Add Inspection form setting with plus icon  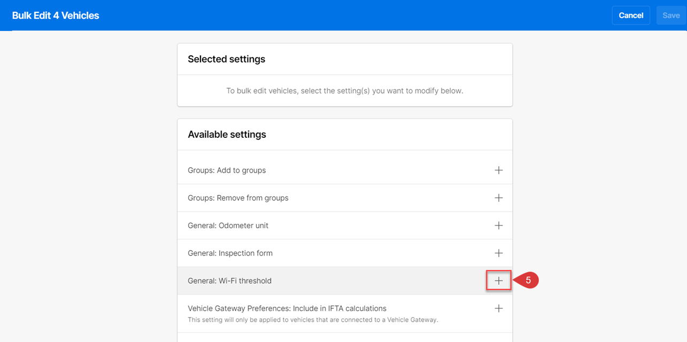click(x=498, y=253)
